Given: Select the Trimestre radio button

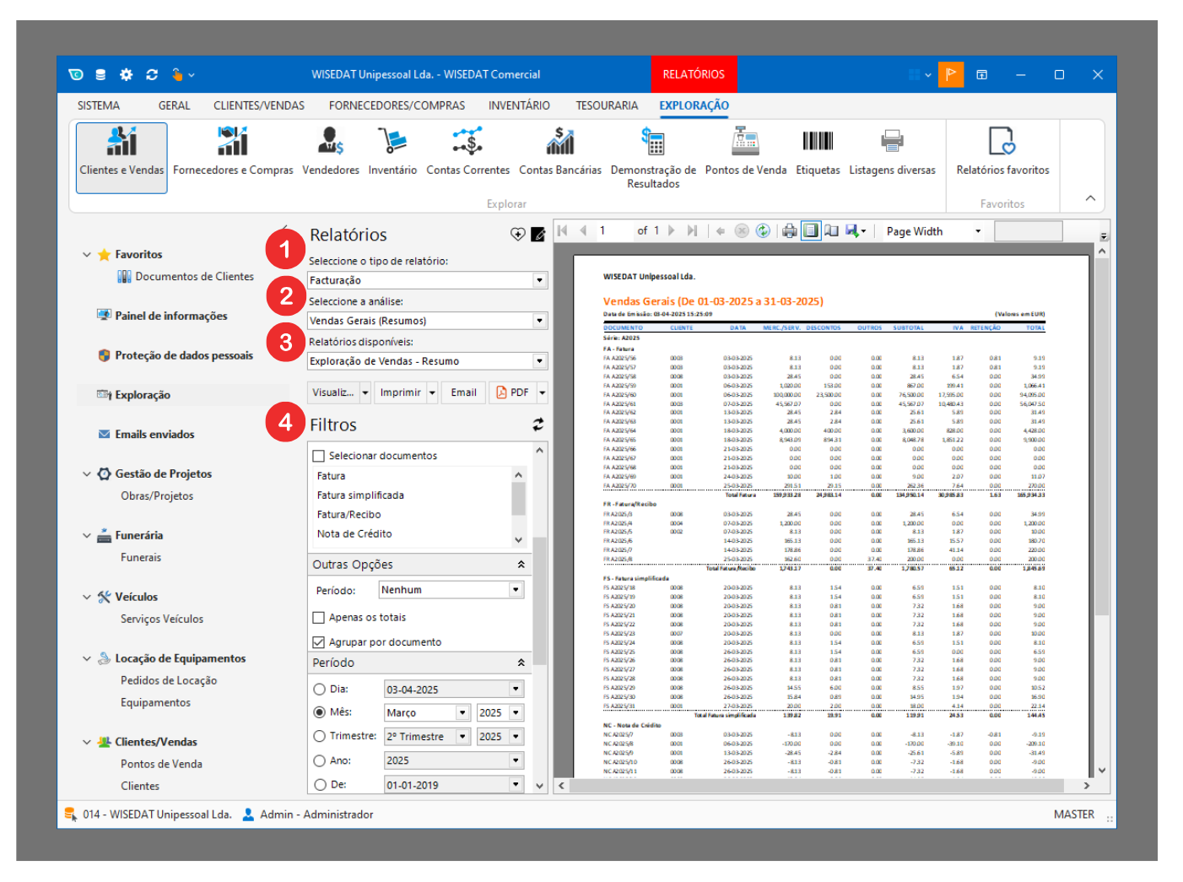Looking at the screenshot, I should (320, 736).
